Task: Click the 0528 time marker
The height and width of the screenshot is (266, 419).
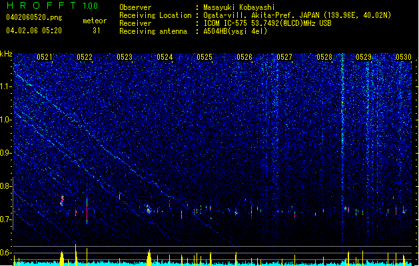Action: click(x=324, y=57)
